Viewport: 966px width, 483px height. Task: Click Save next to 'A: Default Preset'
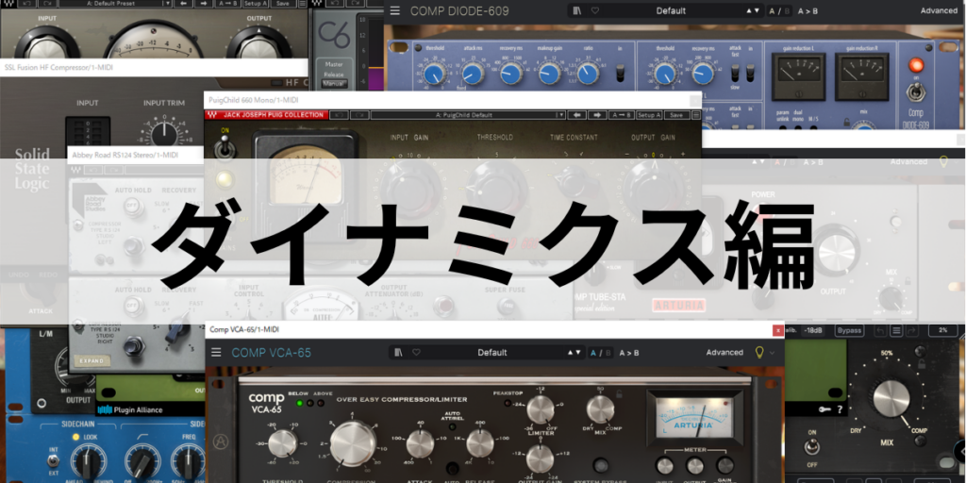[x=282, y=3]
